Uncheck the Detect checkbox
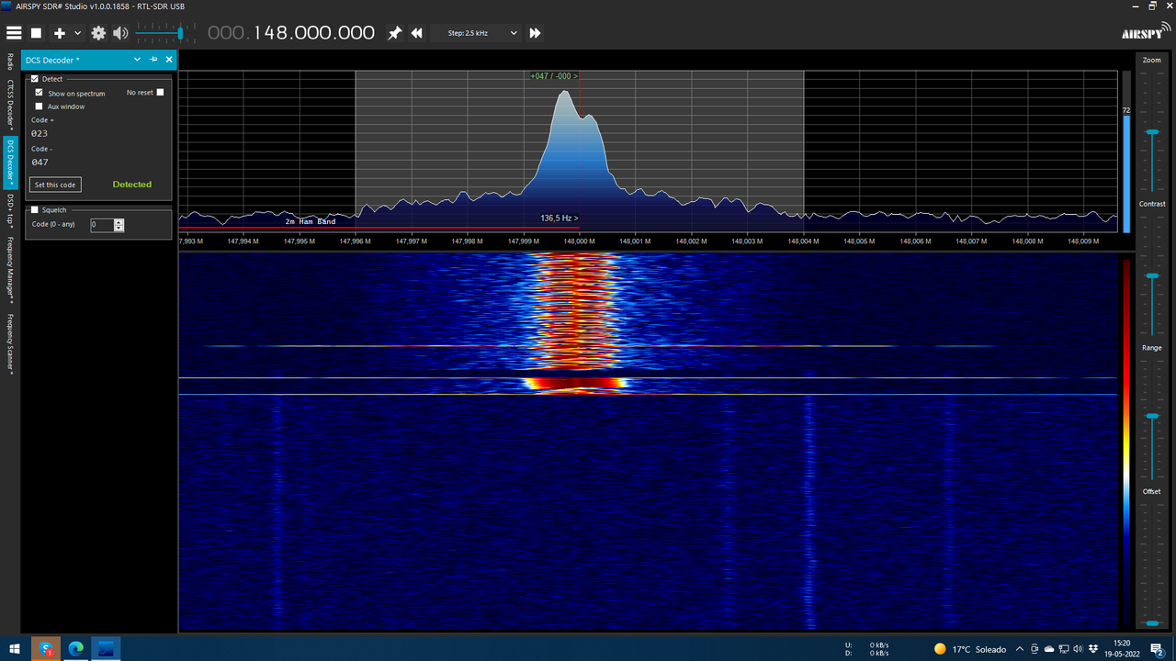 [x=35, y=79]
